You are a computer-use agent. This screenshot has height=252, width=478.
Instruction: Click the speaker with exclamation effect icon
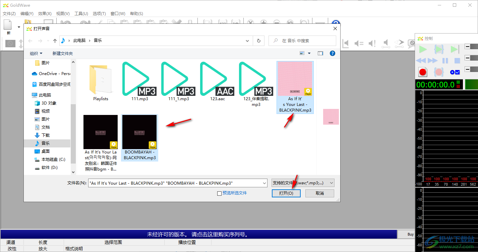372,43
